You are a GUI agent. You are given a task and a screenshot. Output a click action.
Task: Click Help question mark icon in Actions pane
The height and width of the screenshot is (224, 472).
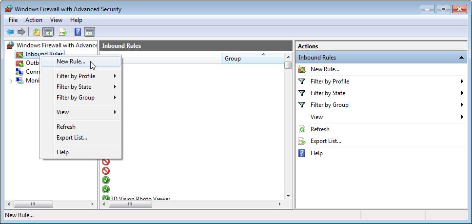coord(302,153)
